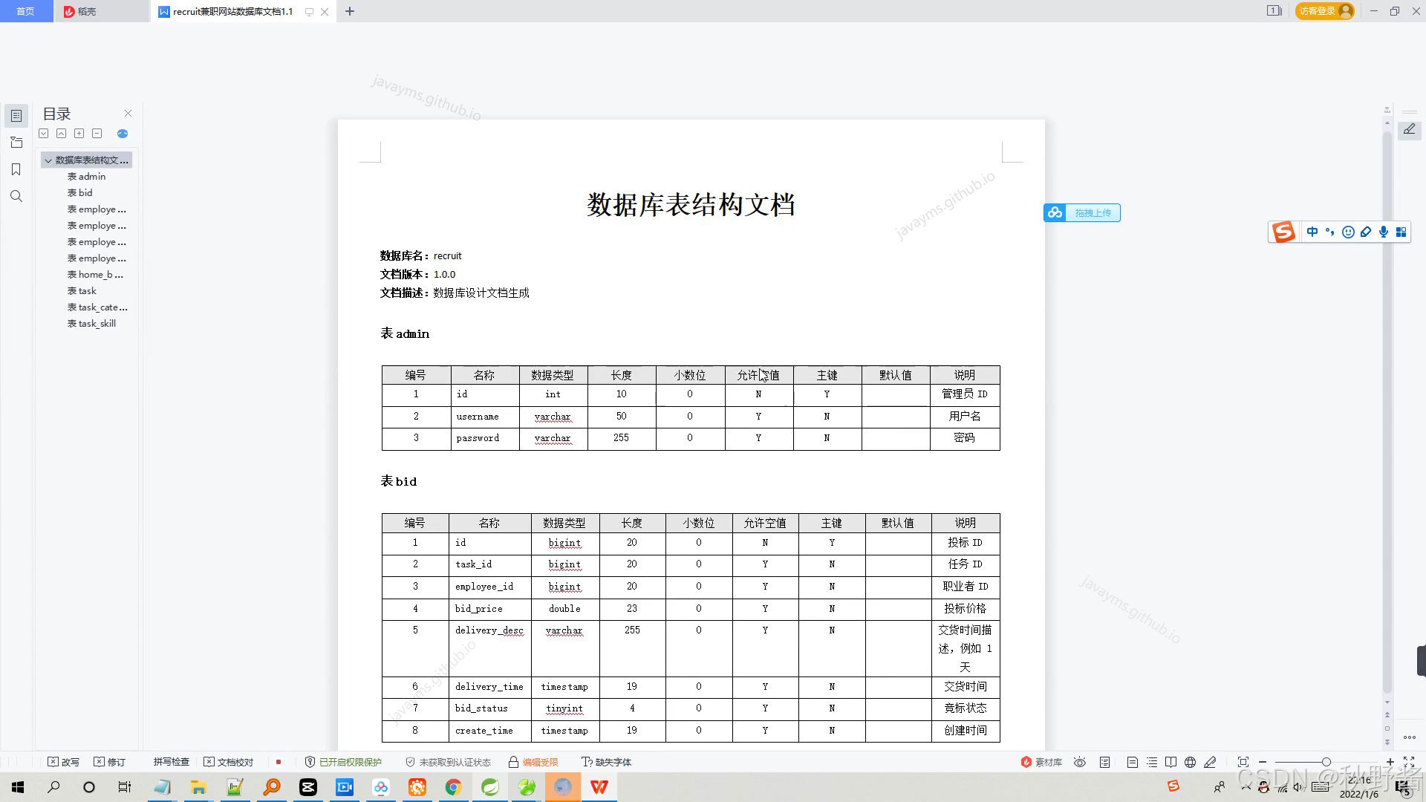The height and width of the screenshot is (802, 1426).
Task: Click expand all plus icon in 目录 panel
Action: (x=79, y=134)
